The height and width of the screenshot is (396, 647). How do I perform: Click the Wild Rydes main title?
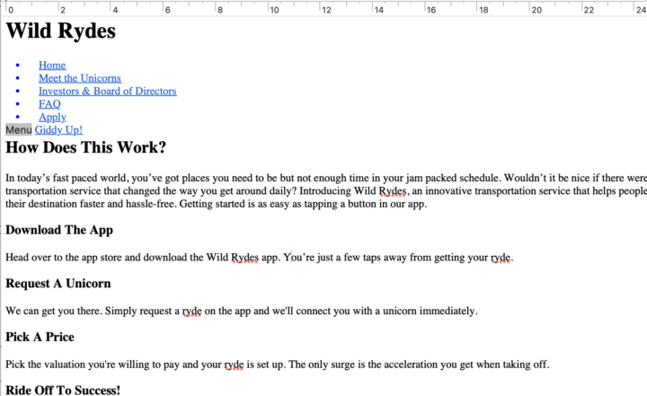click(x=61, y=31)
